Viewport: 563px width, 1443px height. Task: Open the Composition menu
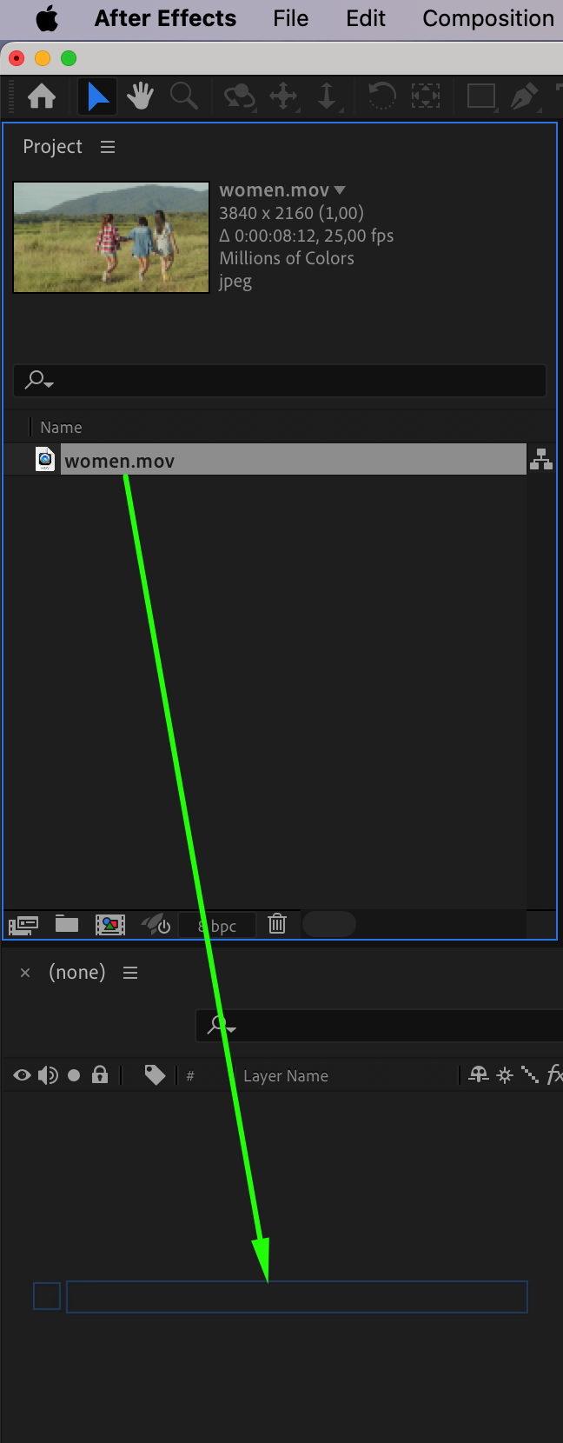(488, 18)
